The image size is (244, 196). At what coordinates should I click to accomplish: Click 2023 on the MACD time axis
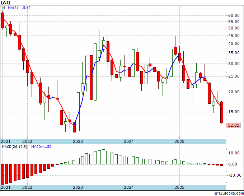click(x=78, y=187)
